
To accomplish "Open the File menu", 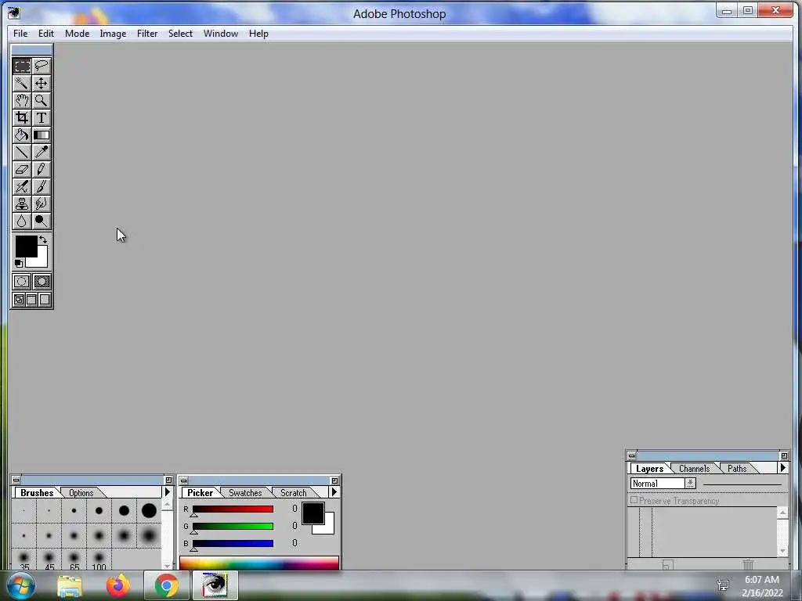I will [x=20, y=34].
